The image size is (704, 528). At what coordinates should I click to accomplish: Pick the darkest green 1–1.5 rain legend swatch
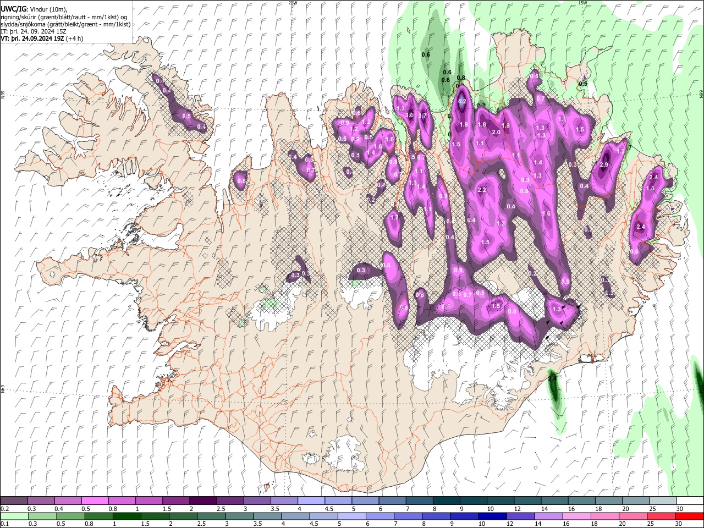(128, 516)
